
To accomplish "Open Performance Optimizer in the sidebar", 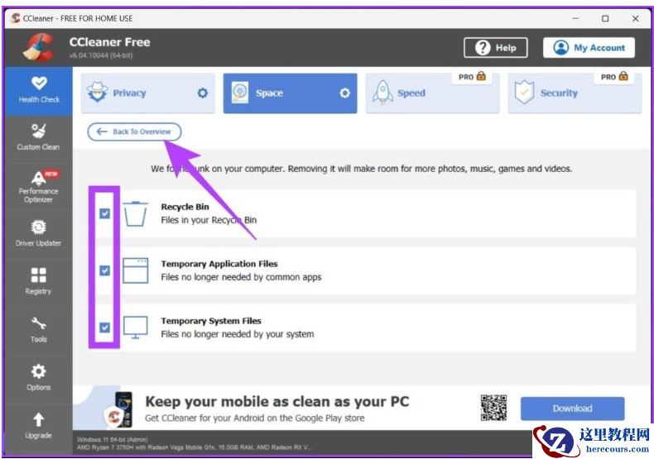I will click(x=39, y=186).
